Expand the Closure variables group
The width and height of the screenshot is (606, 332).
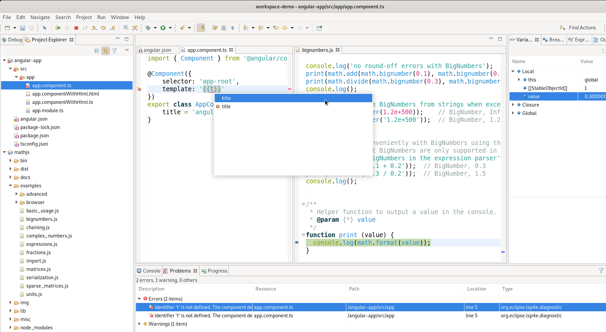click(514, 105)
